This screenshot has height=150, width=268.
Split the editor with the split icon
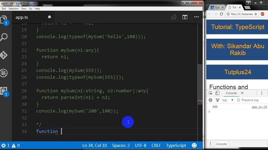(x=185, y=17)
